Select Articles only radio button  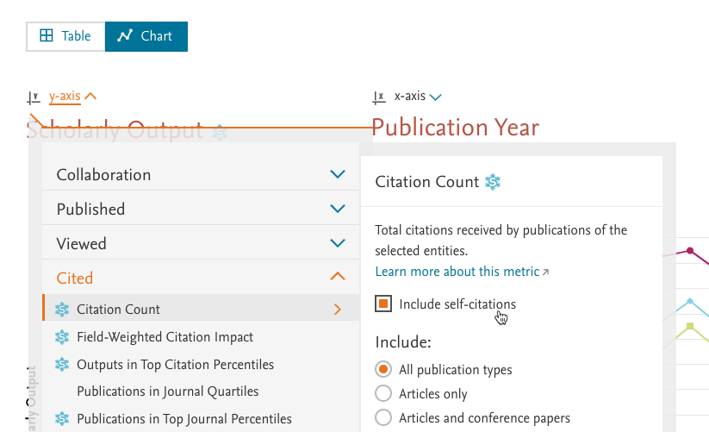pyautogui.click(x=383, y=393)
